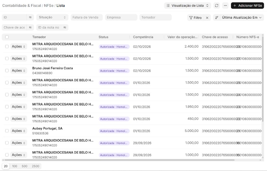Check the Aubay Portugal, SA row
This screenshot has height=171, width=267.
click(x=7, y=131)
